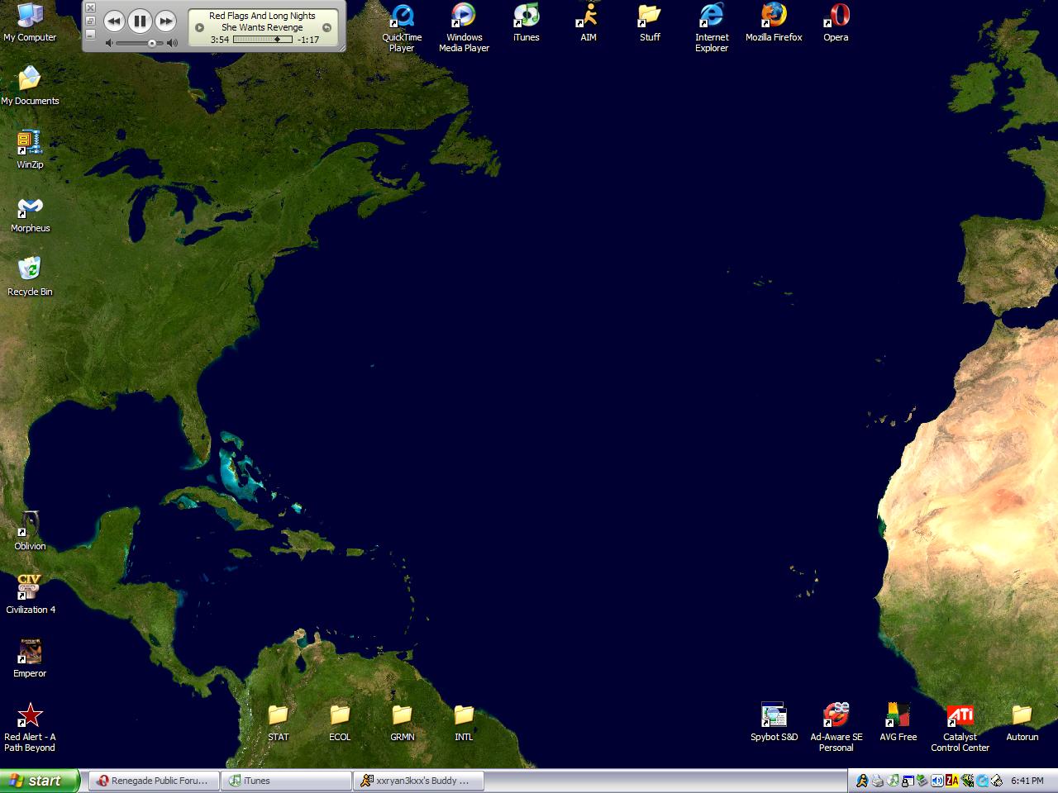Open the Mozilla Firefox desktop shortcut
Viewport: 1058px width, 793px height.
click(x=774, y=17)
